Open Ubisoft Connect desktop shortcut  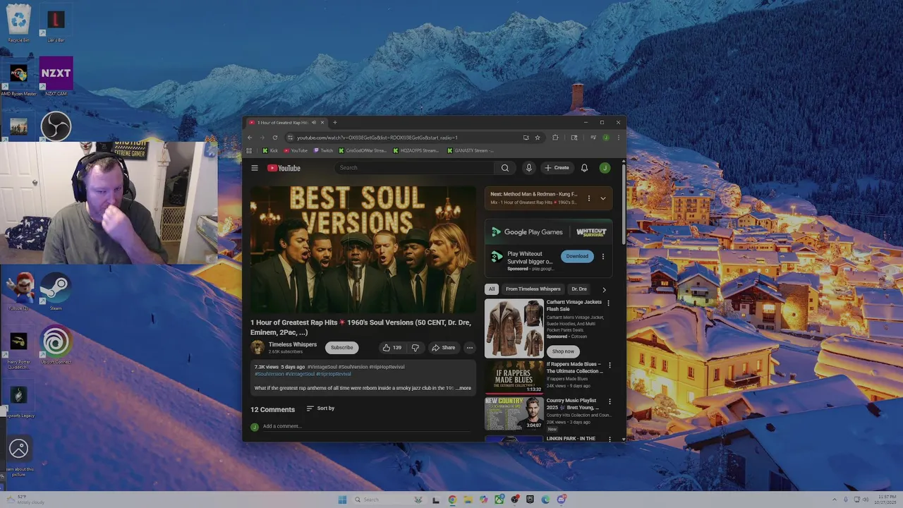click(x=56, y=346)
